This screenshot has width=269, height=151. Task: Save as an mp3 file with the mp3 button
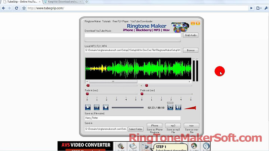(173, 126)
